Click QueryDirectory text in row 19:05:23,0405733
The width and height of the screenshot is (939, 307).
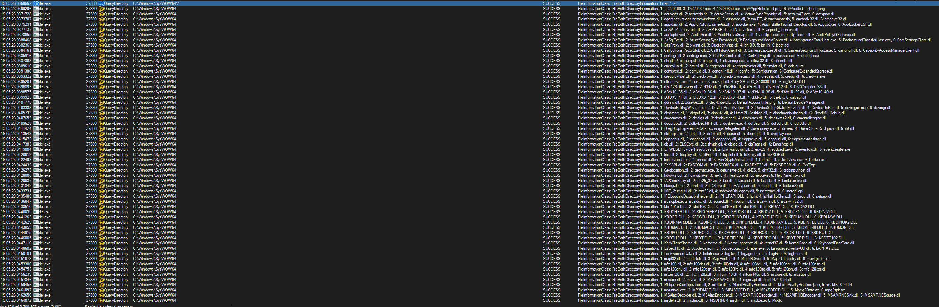pyautogui.click(x=116, y=113)
